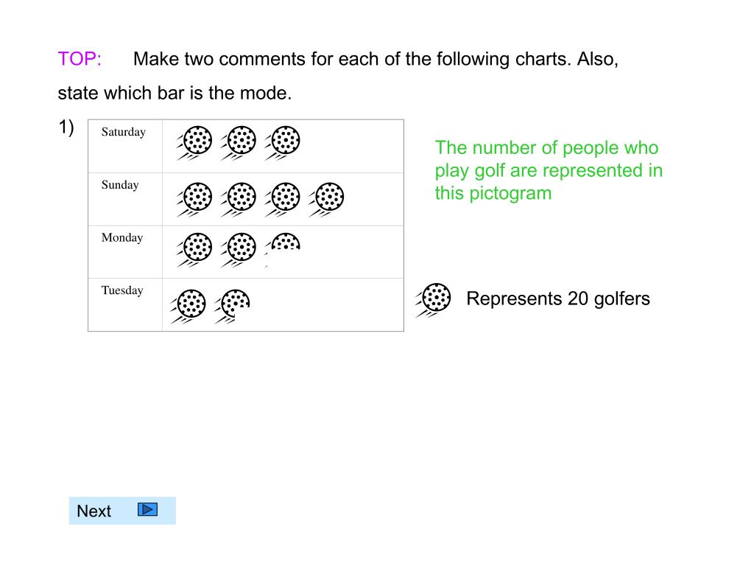Select the Tuesday row label
The image size is (754, 566).
pyautogui.click(x=122, y=290)
